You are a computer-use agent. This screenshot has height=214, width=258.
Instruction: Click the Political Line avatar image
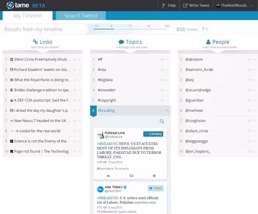[100, 135]
